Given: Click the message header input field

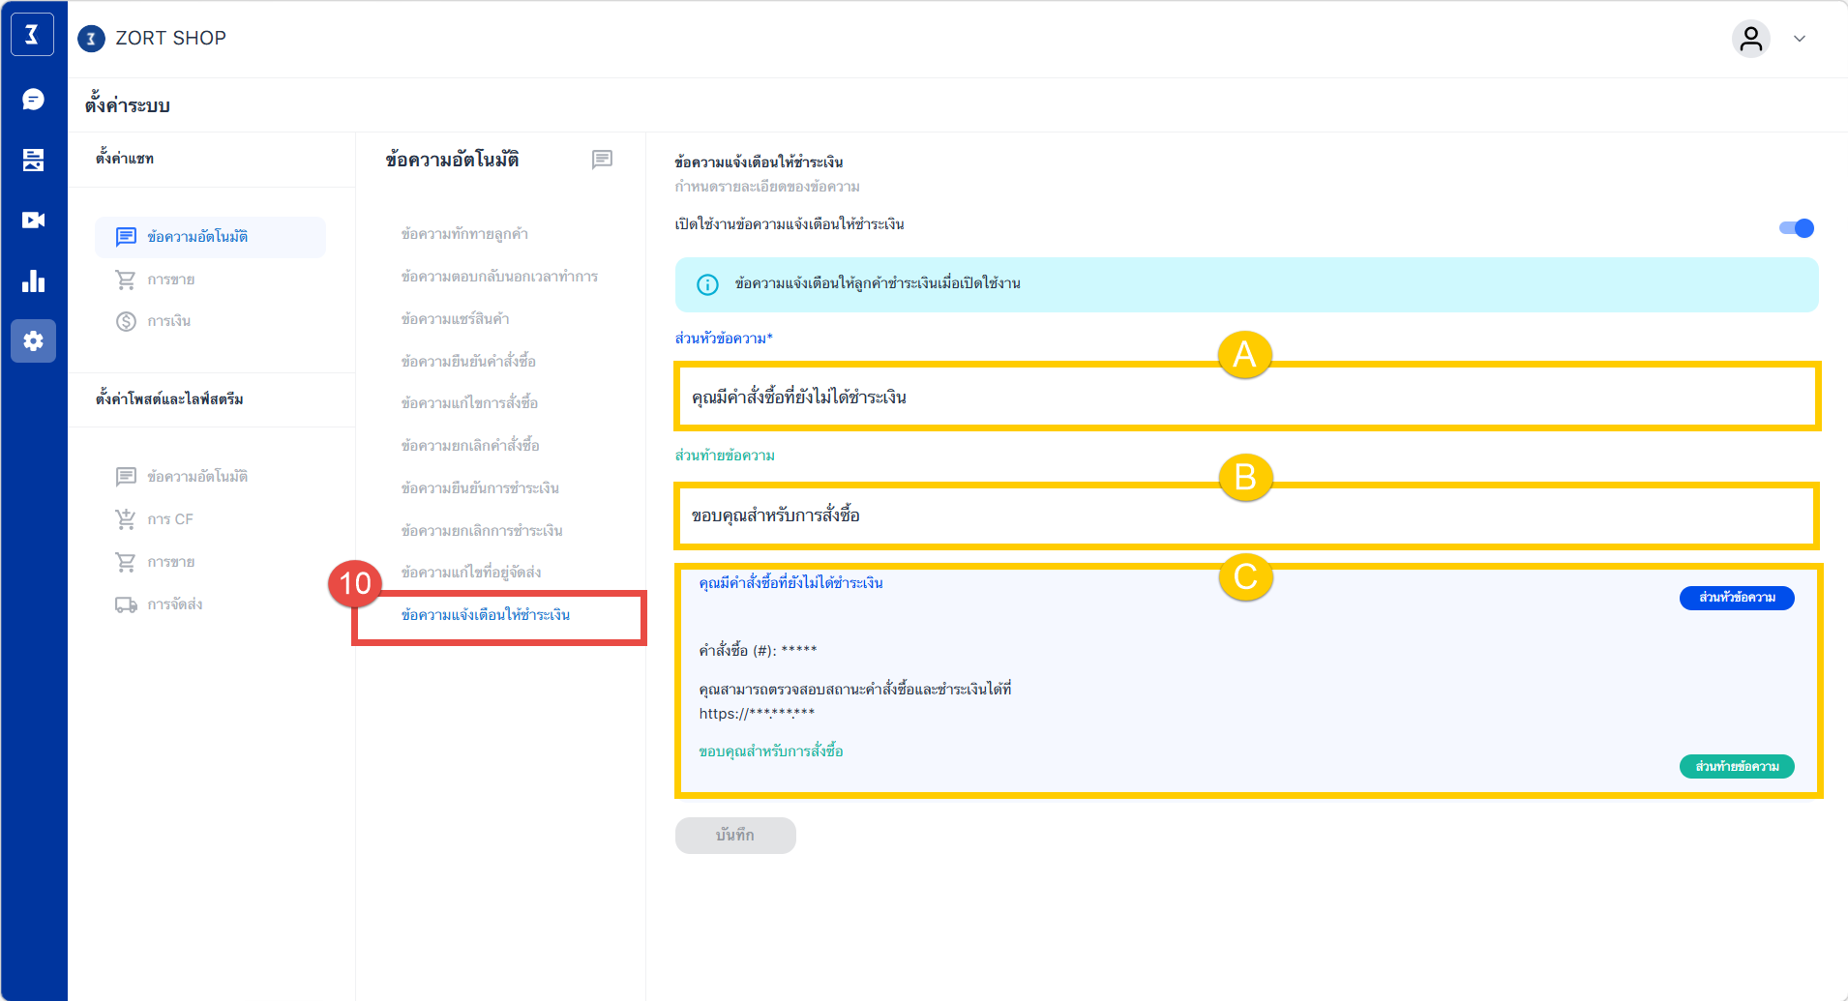Looking at the screenshot, I should (1246, 397).
